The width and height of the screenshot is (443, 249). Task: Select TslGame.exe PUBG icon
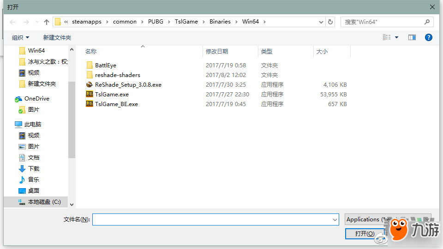point(89,94)
